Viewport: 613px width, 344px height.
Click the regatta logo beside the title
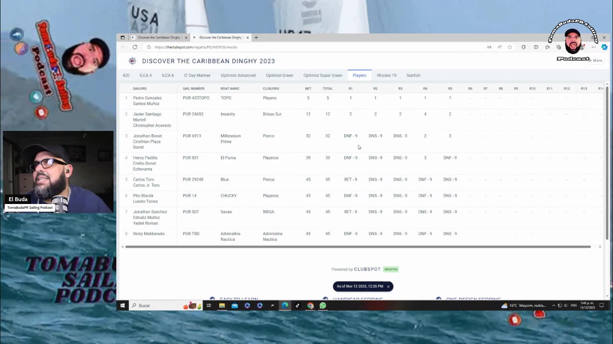point(132,61)
